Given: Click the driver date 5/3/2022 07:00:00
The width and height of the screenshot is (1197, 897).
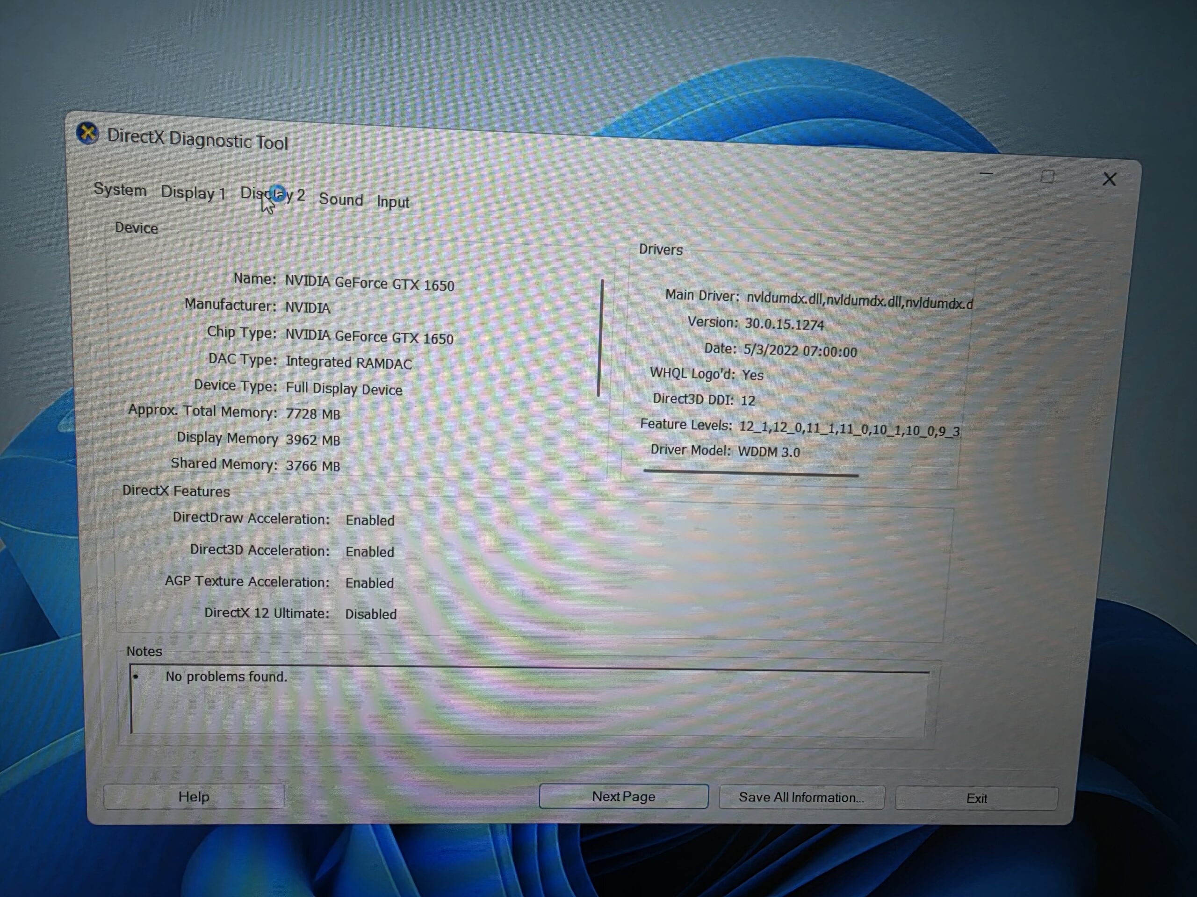Looking at the screenshot, I should click(x=800, y=351).
